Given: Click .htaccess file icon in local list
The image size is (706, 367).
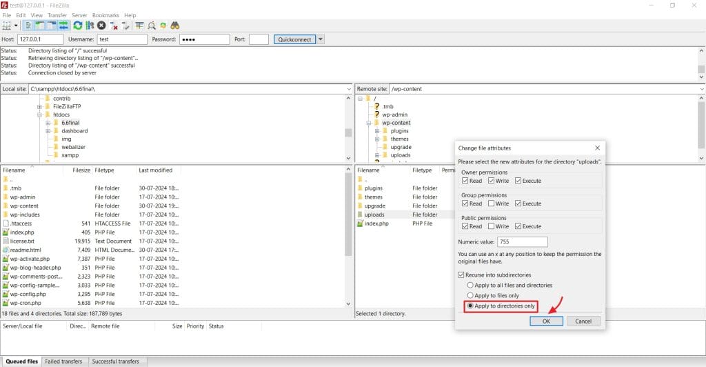Looking at the screenshot, I should (x=6, y=224).
